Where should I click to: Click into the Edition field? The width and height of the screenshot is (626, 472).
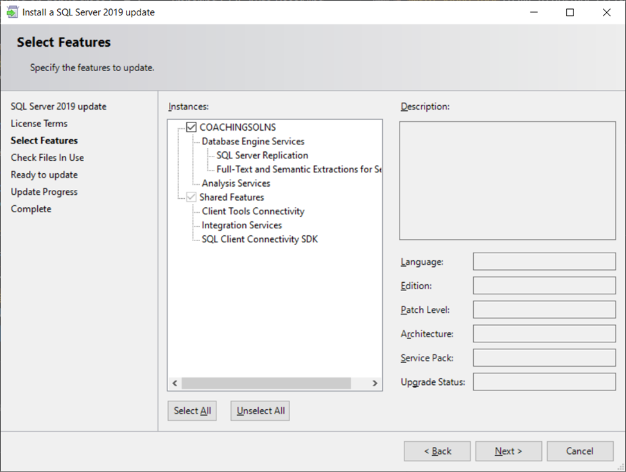pyautogui.click(x=544, y=285)
